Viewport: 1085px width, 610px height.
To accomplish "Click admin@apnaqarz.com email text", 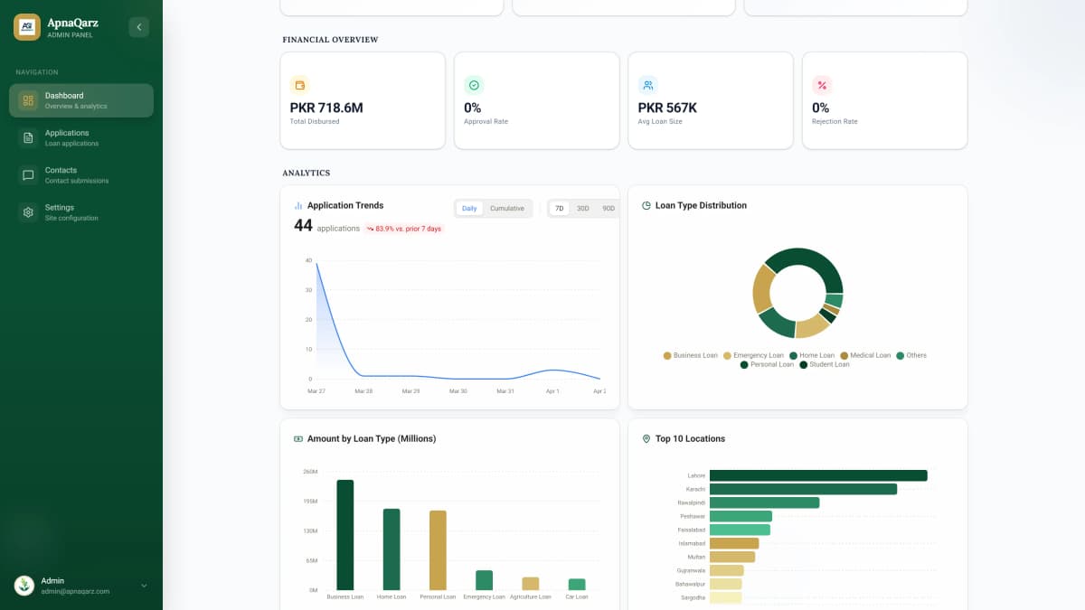I will 75,591.
